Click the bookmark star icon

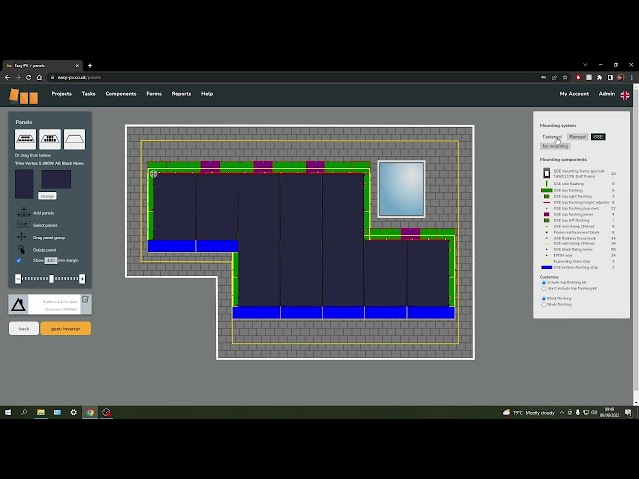pyautogui.click(x=565, y=77)
